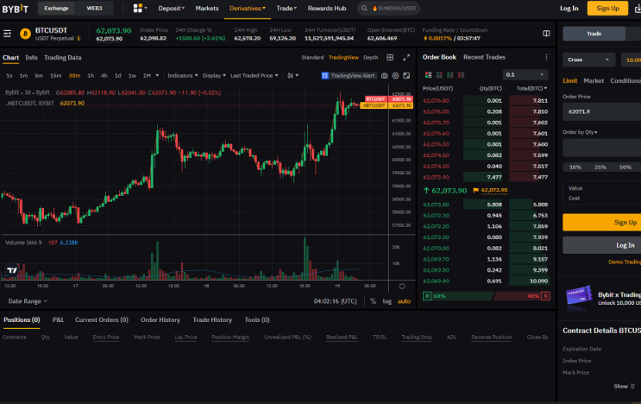Select the Market order tab
The image size is (641, 404).
tap(594, 81)
